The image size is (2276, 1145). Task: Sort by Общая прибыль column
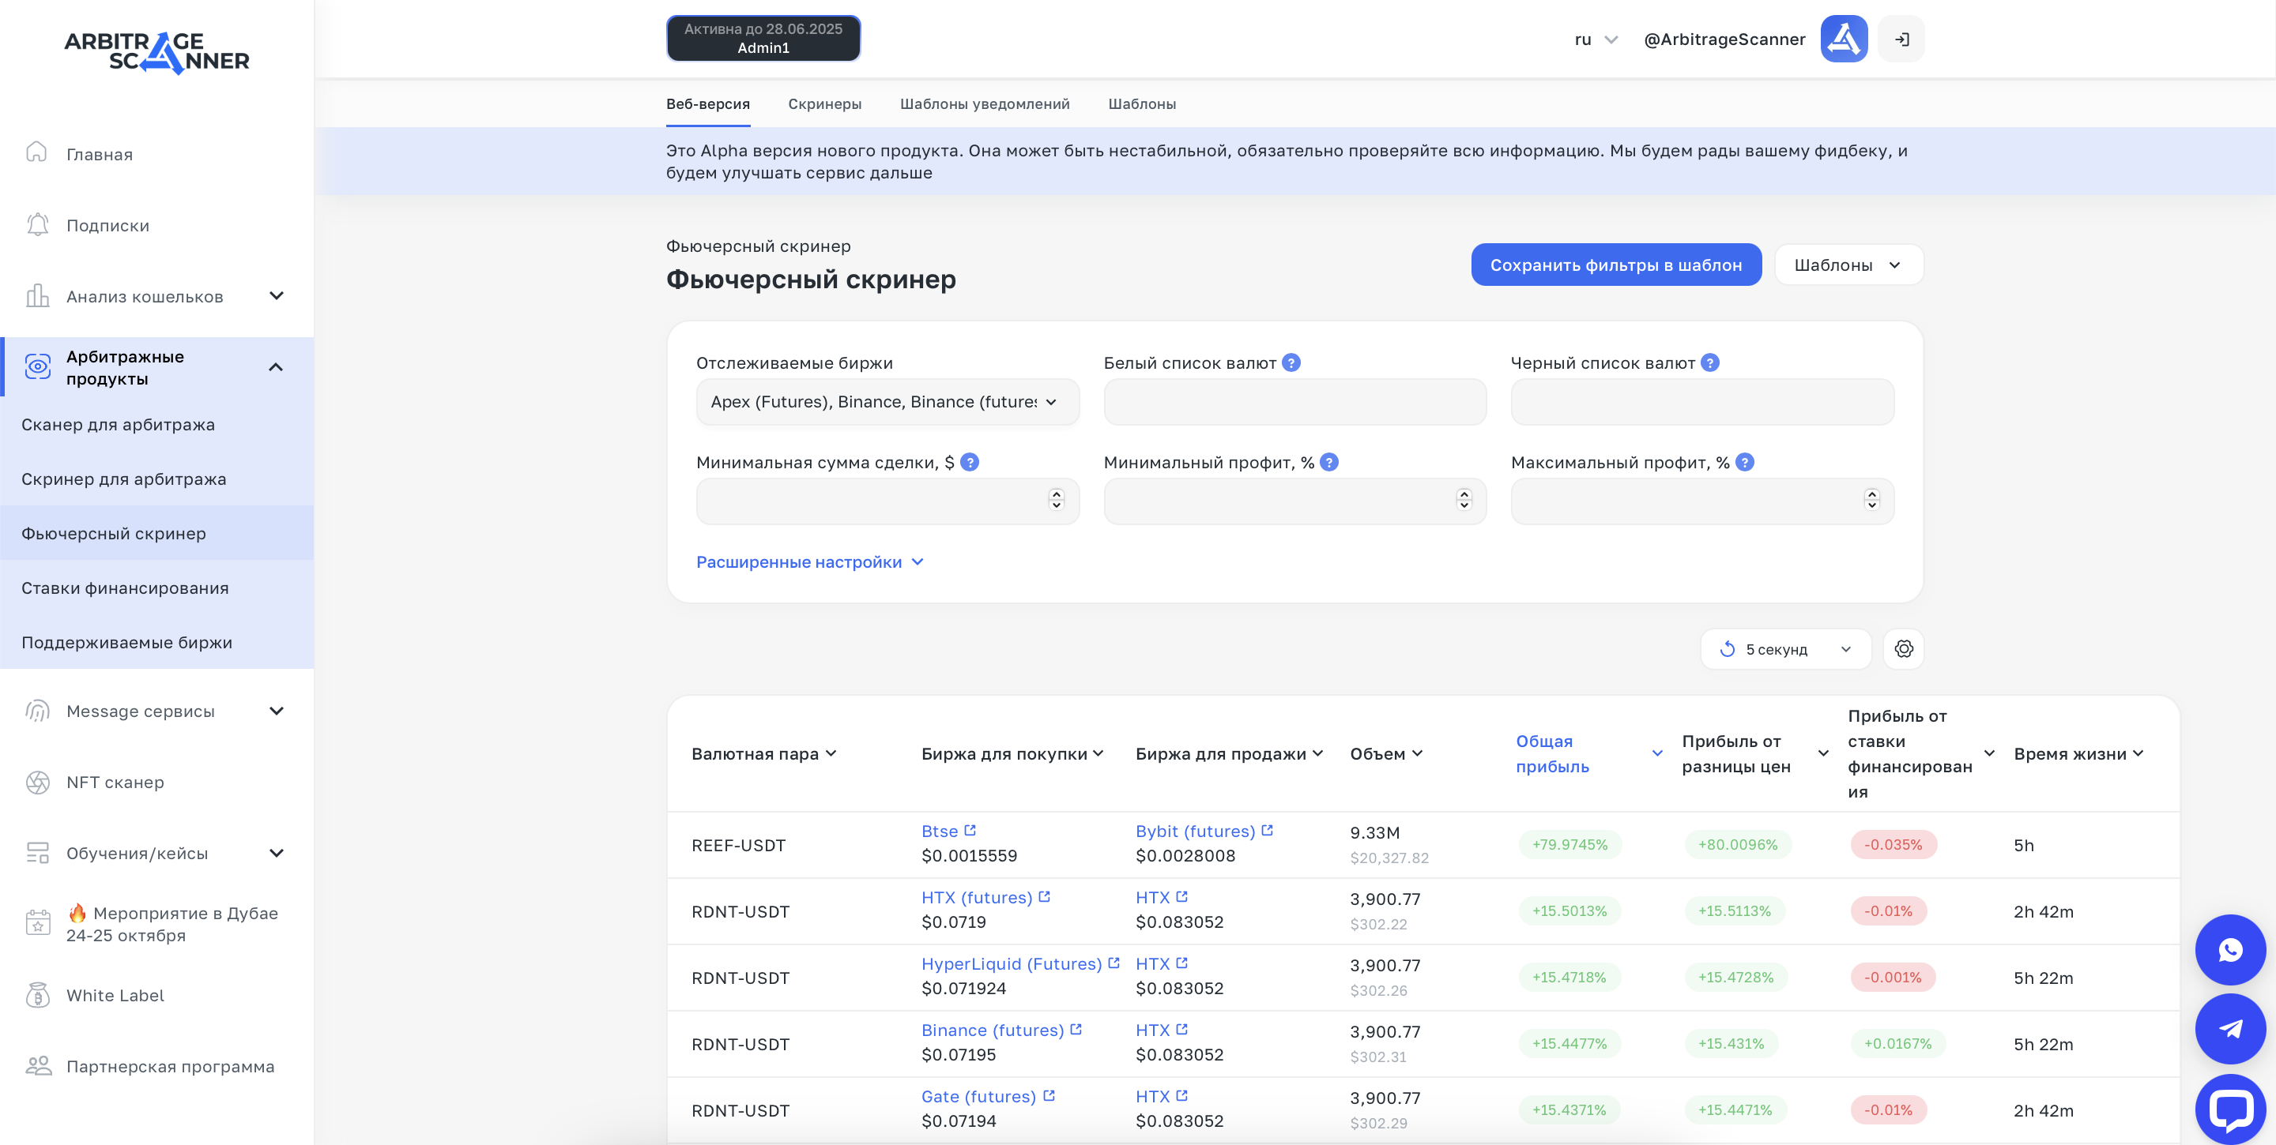click(x=1588, y=754)
